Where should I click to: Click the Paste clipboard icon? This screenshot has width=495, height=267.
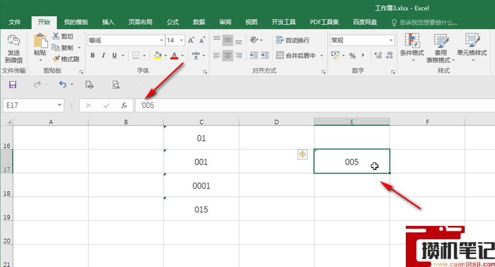point(40,41)
